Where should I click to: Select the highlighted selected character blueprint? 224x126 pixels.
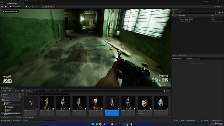click(112, 106)
